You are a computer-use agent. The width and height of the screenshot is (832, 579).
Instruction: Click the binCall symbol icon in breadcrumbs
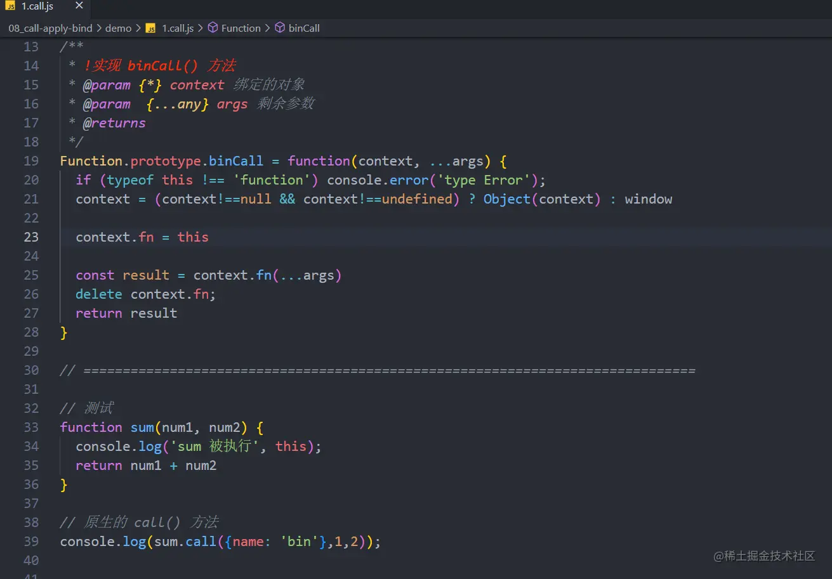280,28
